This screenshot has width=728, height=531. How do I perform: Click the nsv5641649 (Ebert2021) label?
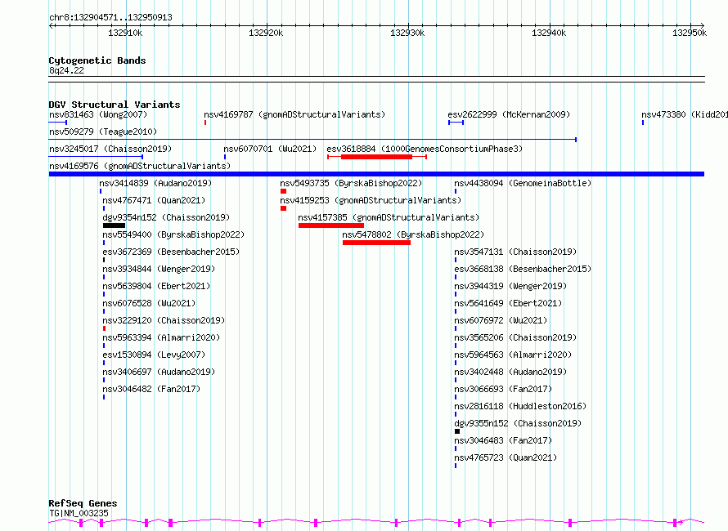click(x=508, y=303)
